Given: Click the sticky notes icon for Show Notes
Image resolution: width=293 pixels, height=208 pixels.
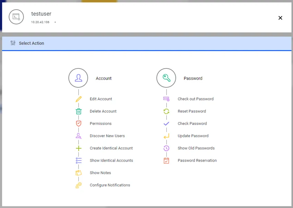Looking at the screenshot, I should click(78, 173).
